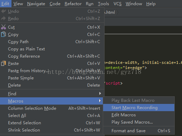This screenshot has height=136, width=182.
Task: Click the Find menu item label
Action: 12,94
